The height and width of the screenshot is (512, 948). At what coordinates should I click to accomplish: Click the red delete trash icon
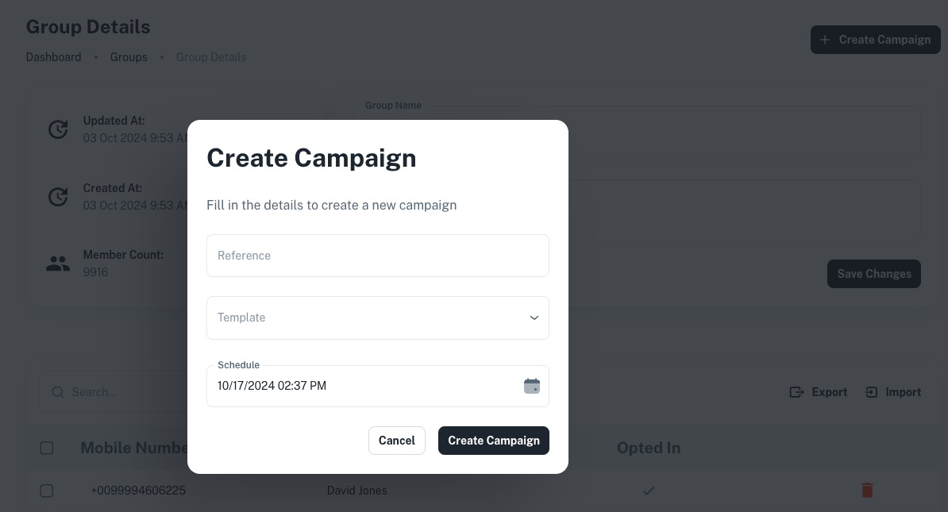(x=867, y=491)
